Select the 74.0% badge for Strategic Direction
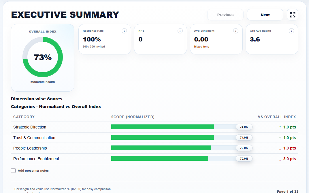Image resolution: width=309 pixels, height=193 pixels. click(x=244, y=127)
